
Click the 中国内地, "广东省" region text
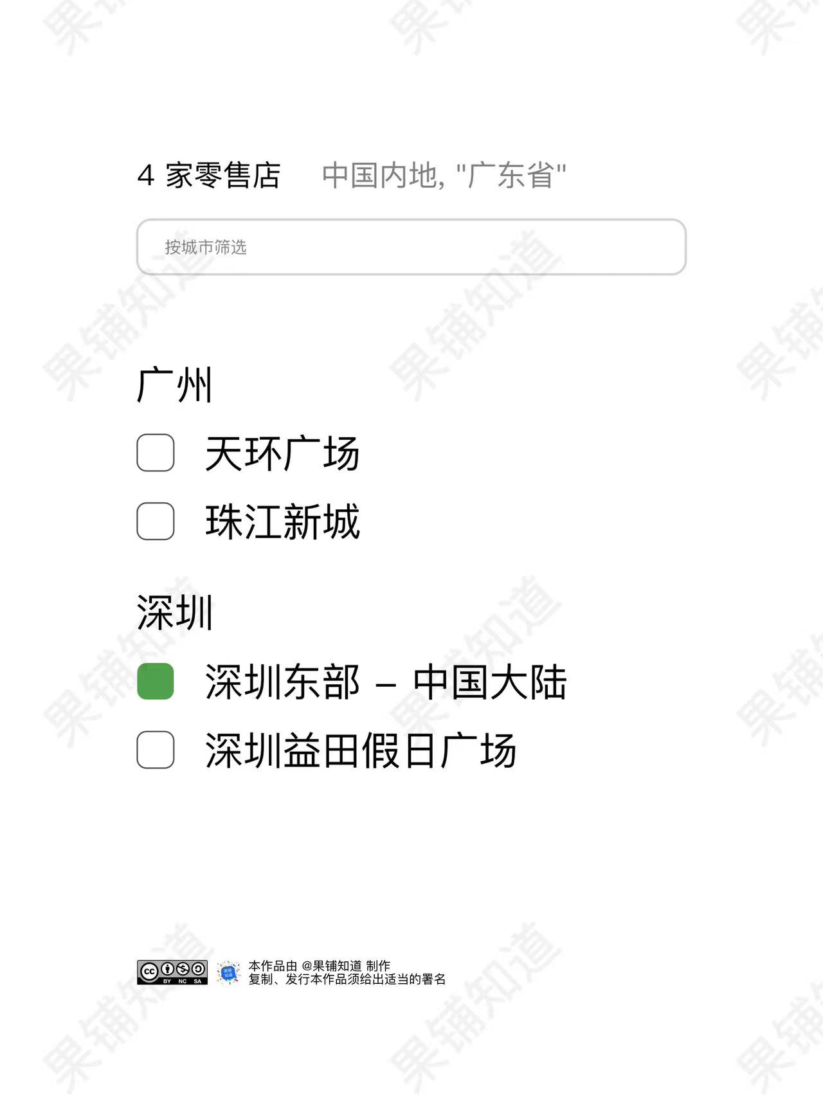click(x=444, y=175)
